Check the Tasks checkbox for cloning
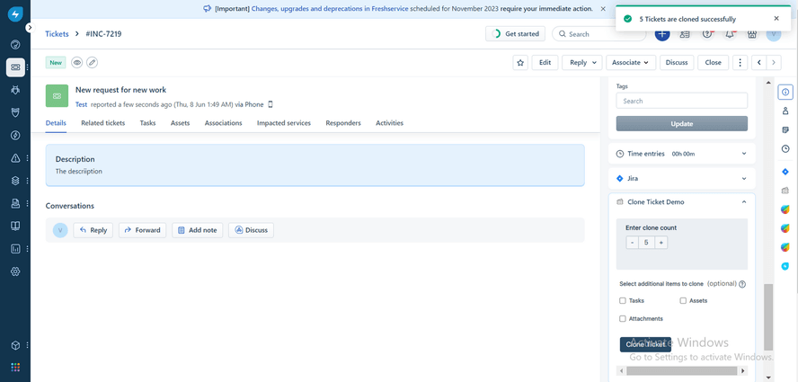Viewport: 798px width, 382px height. pyautogui.click(x=623, y=301)
